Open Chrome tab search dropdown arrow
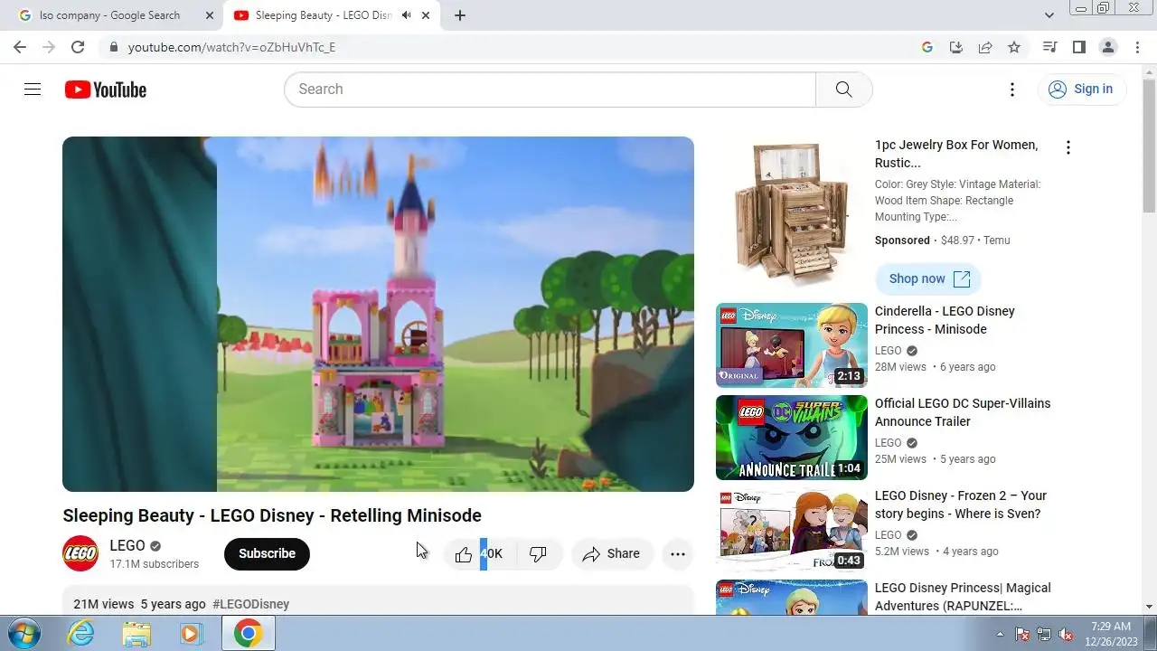This screenshot has width=1157, height=651. [x=1049, y=15]
